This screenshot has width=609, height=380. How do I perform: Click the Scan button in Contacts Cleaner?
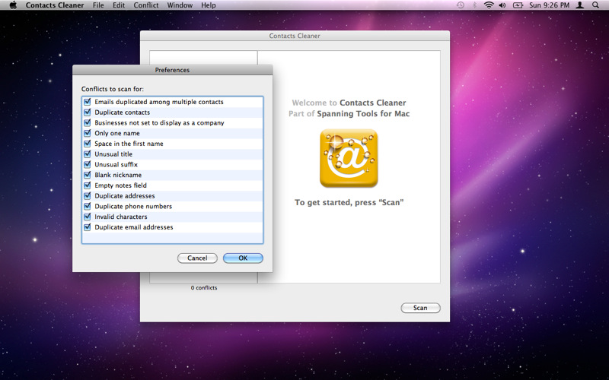coord(420,308)
